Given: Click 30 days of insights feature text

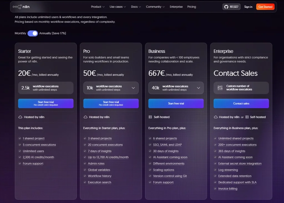Looking at the screenshot, I should (x=166, y=151).
